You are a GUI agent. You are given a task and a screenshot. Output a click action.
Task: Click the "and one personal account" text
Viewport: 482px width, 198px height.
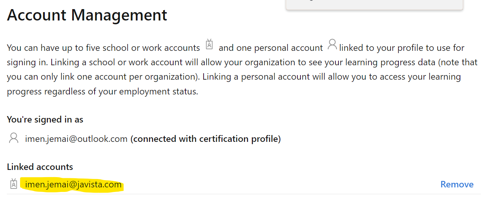click(271, 48)
